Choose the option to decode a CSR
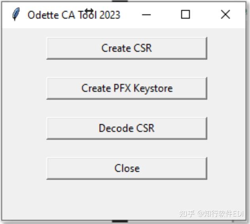 (127, 128)
